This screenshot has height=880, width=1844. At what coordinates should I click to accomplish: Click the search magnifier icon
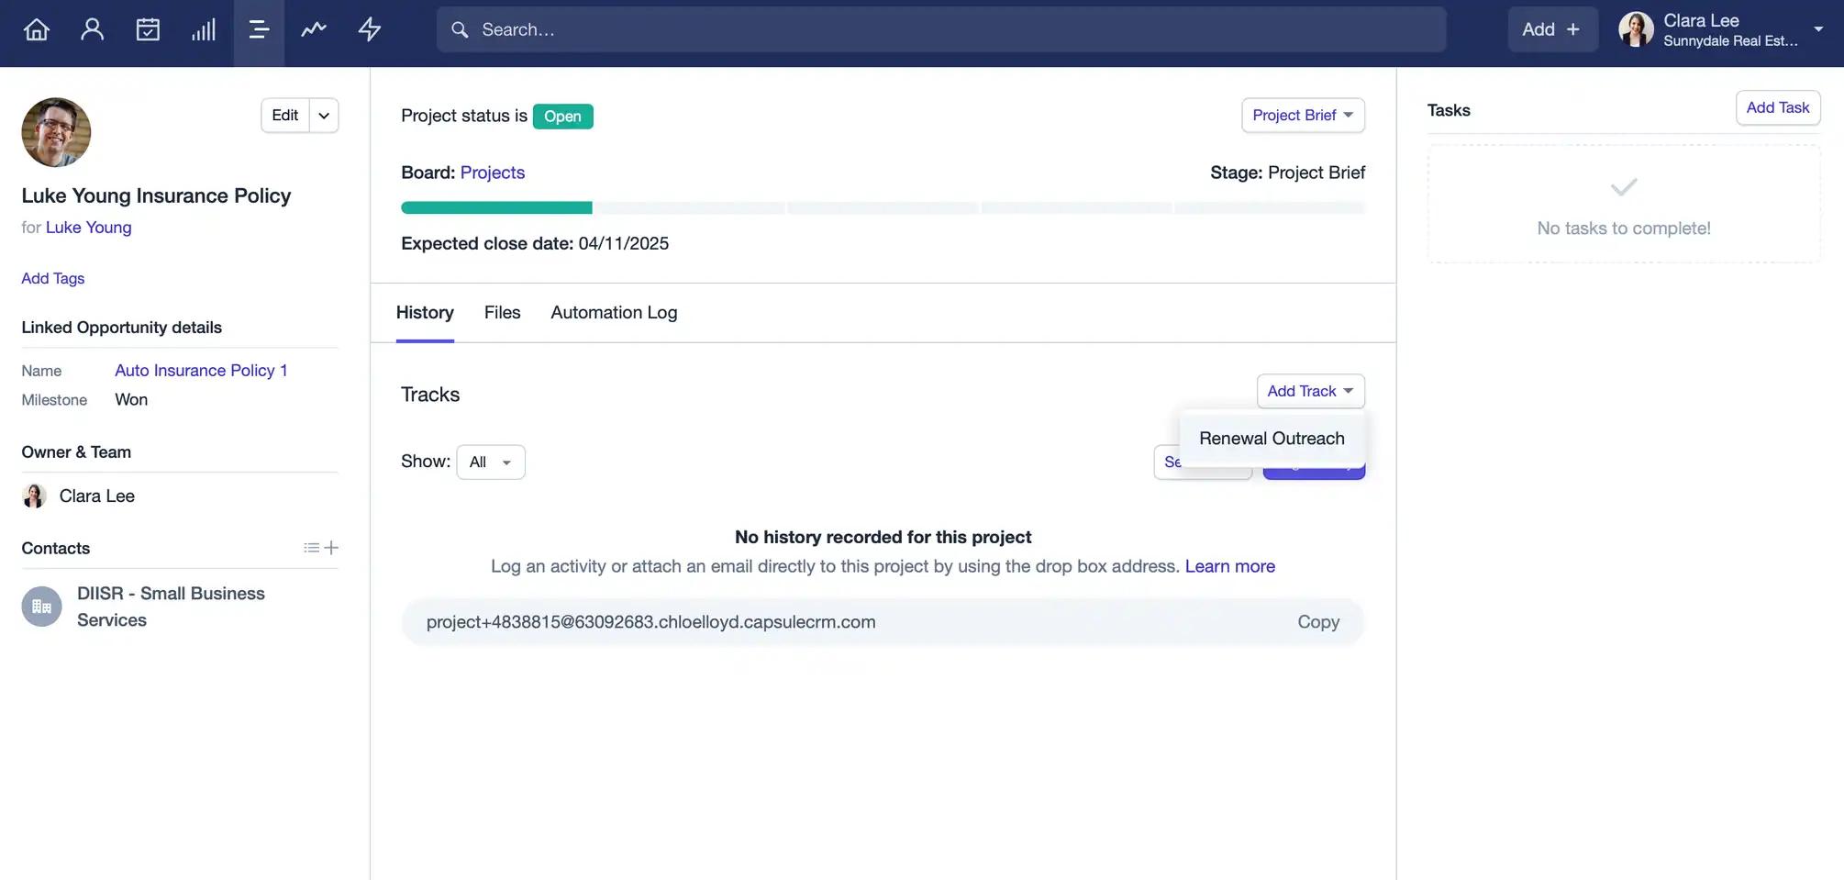[x=460, y=29]
